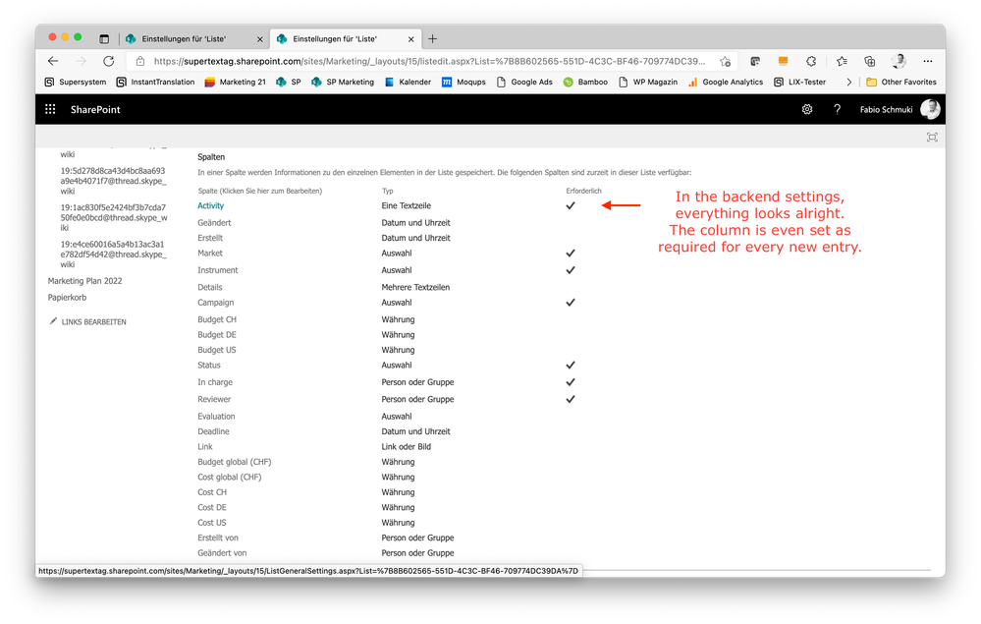
Task: Edit the Budget CH column
Action: pos(217,319)
